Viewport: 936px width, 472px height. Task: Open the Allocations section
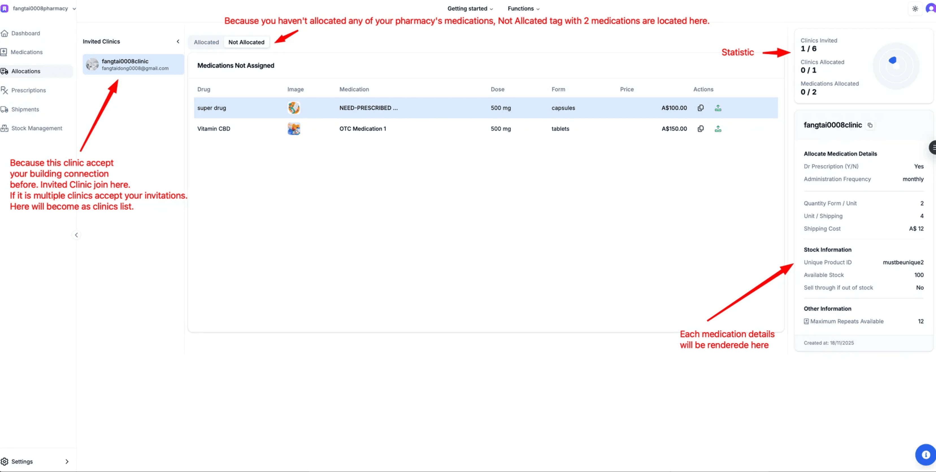(x=26, y=71)
